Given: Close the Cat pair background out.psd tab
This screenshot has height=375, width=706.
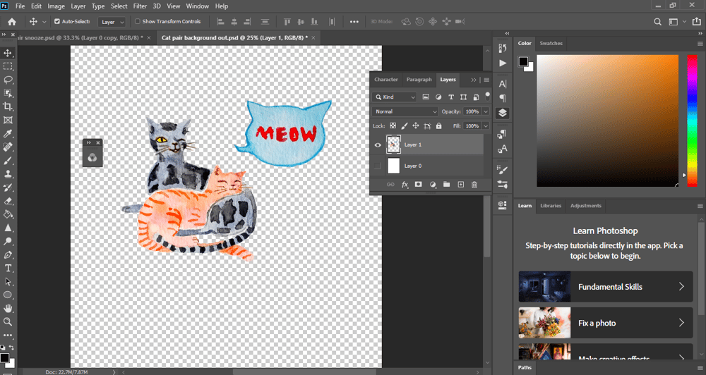Looking at the screenshot, I should click(313, 38).
